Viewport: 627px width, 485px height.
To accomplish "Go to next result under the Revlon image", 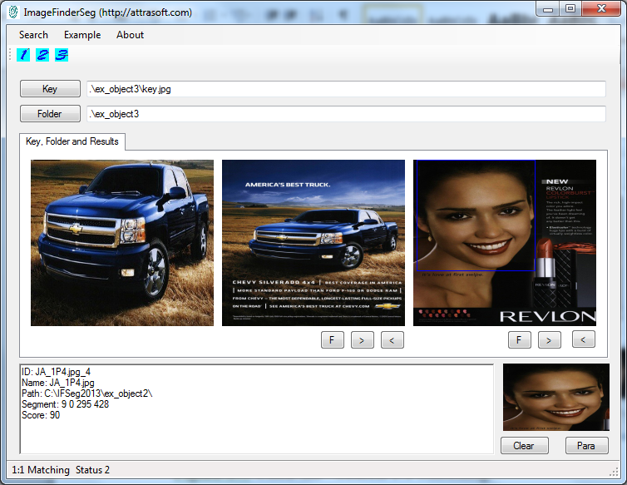I will 550,340.
